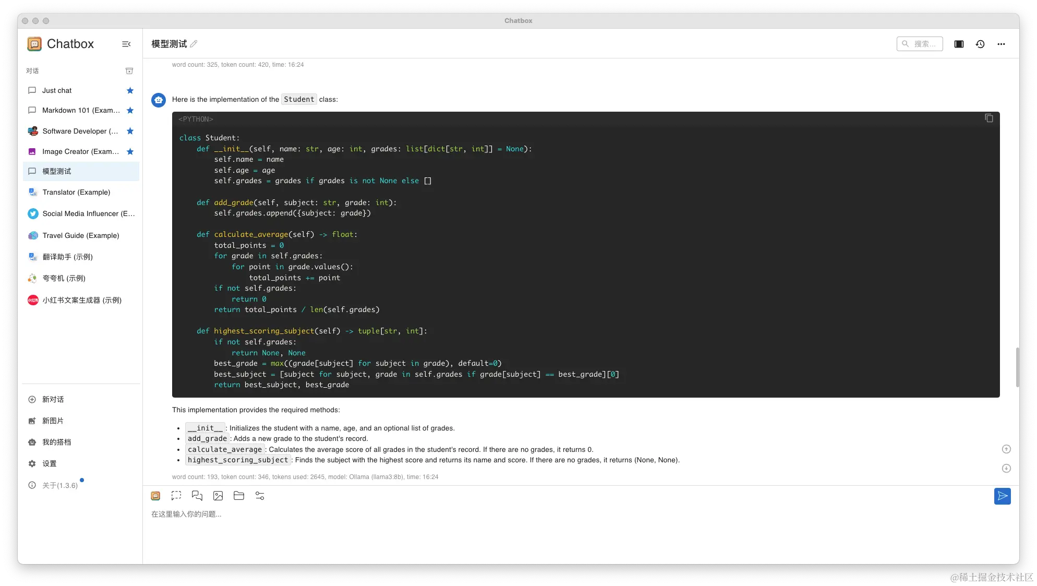Click the chat area vertical scrollbar
1037x586 pixels.
pyautogui.click(x=1017, y=367)
